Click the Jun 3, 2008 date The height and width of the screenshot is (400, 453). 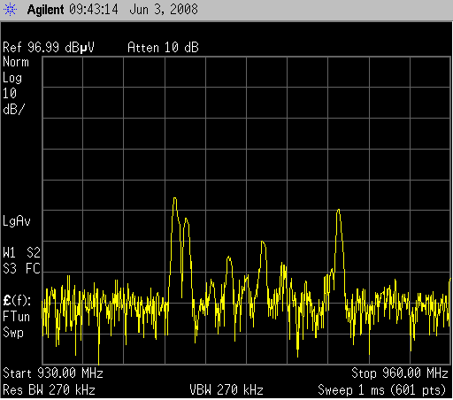(x=164, y=10)
